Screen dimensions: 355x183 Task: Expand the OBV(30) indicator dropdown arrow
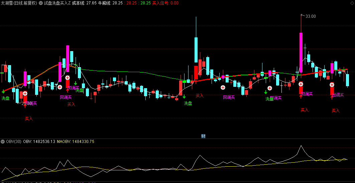pos(3,142)
